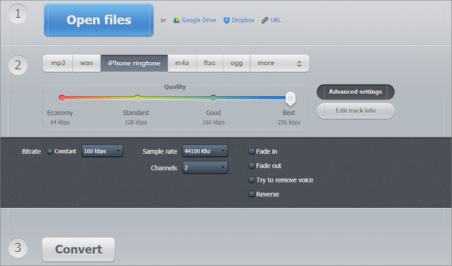Enable the Fade in checkbox
The width and height of the screenshot is (452, 266).
coord(252,152)
